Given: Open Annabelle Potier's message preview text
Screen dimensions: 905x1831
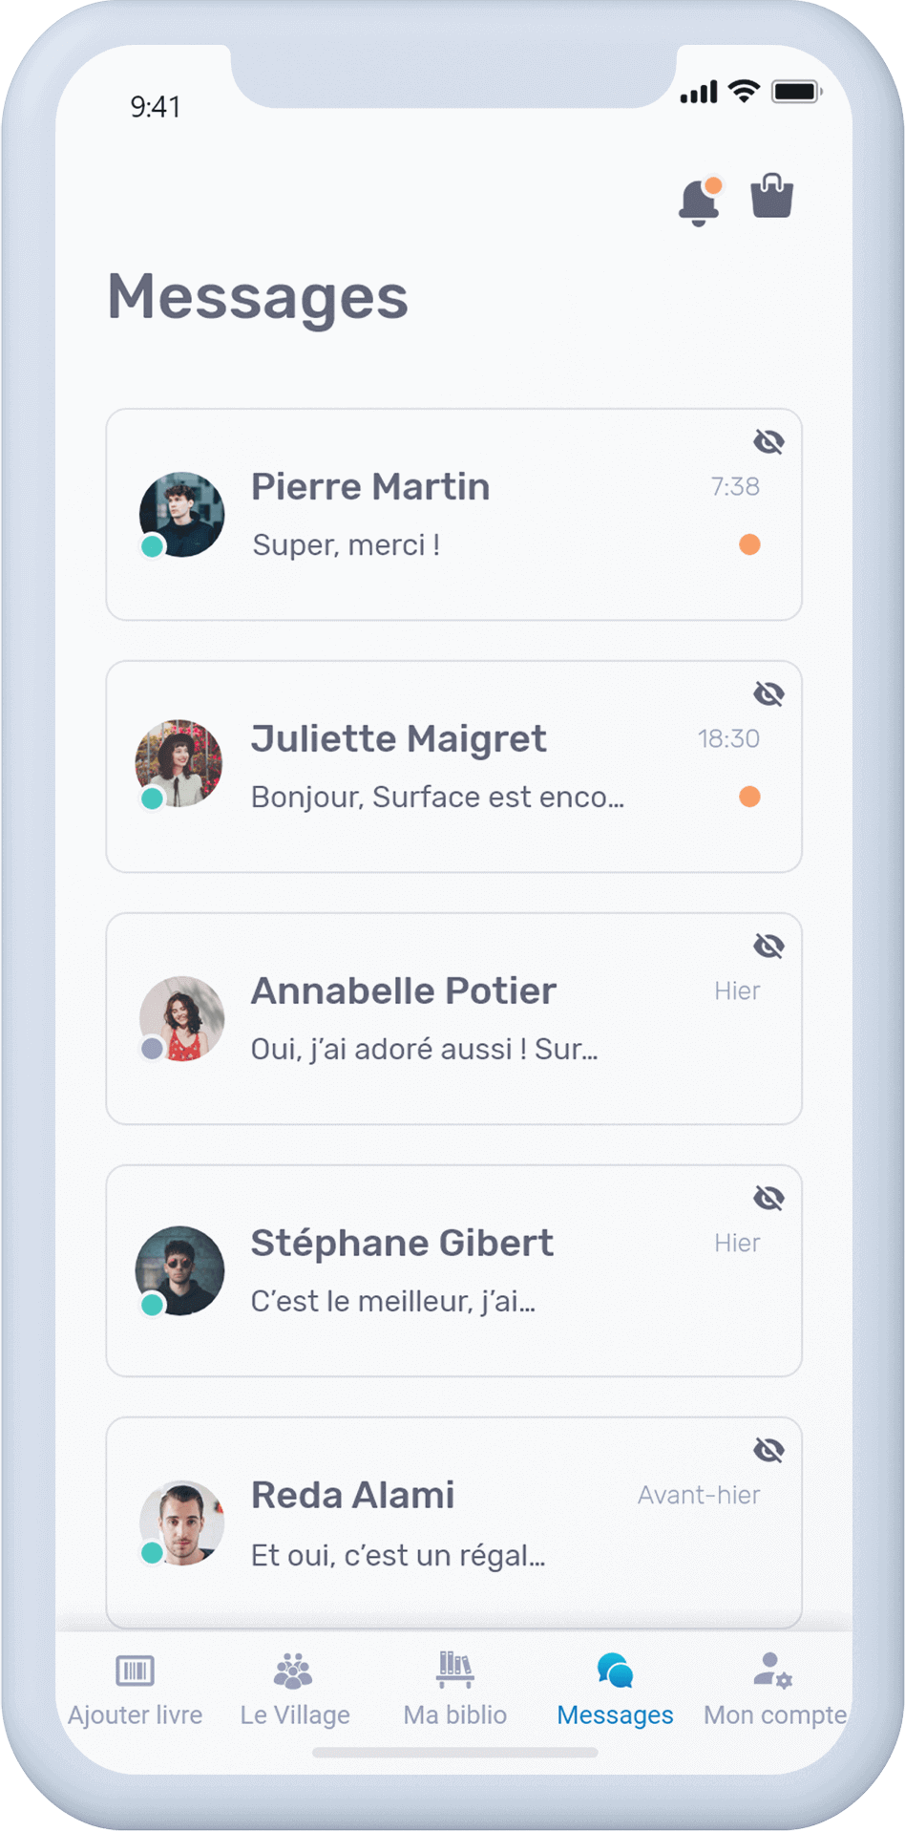Looking at the screenshot, I should 424,1049.
